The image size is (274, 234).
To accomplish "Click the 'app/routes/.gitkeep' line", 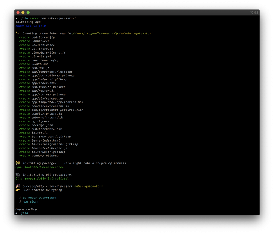I will click(42, 95).
